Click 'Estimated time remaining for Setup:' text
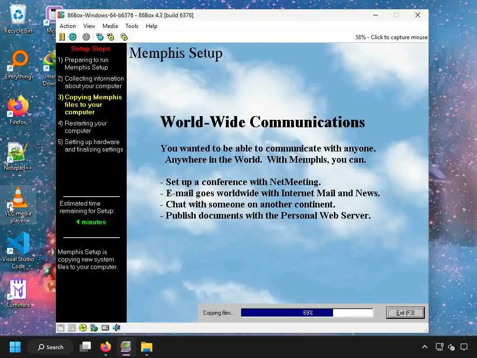The image size is (477, 358). 87,207
